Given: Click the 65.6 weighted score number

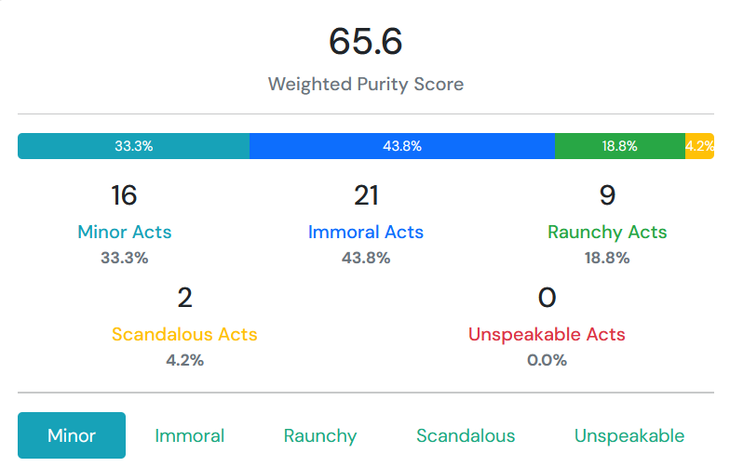Looking at the screenshot, I should (365, 41).
